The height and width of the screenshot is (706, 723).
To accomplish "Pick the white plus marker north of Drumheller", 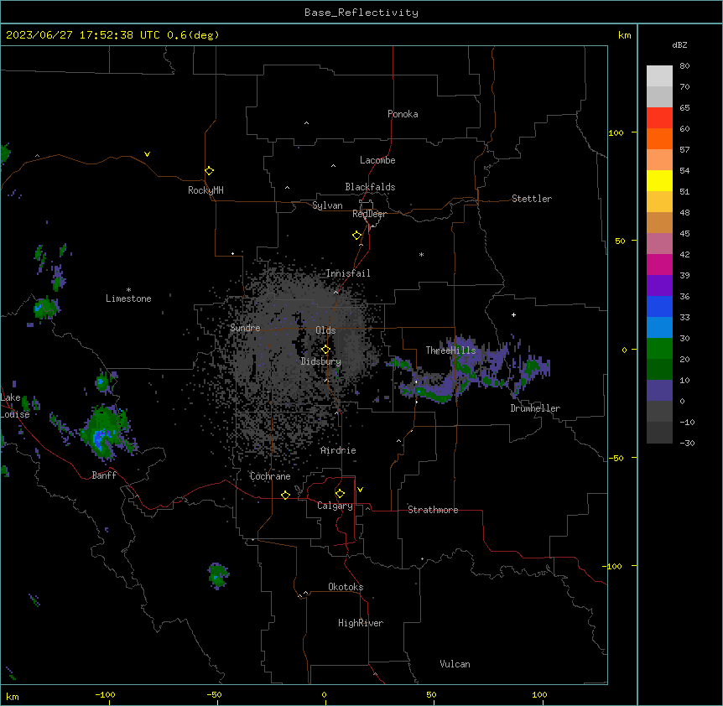I will 513,314.
